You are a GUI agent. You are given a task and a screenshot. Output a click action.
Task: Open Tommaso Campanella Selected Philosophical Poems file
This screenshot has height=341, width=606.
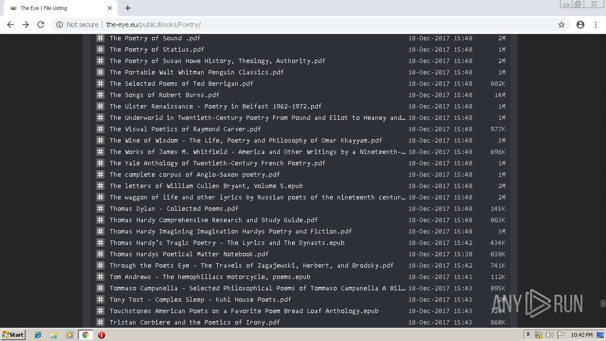(257, 288)
